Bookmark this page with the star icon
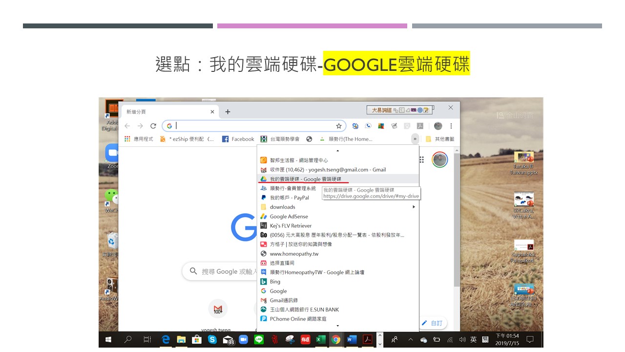 tap(338, 126)
